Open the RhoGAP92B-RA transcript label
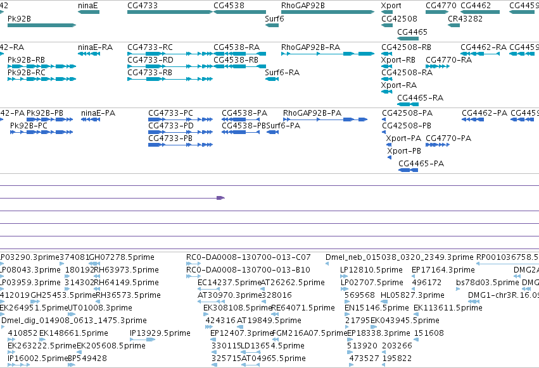This screenshot has height=368, width=539. click(310, 47)
